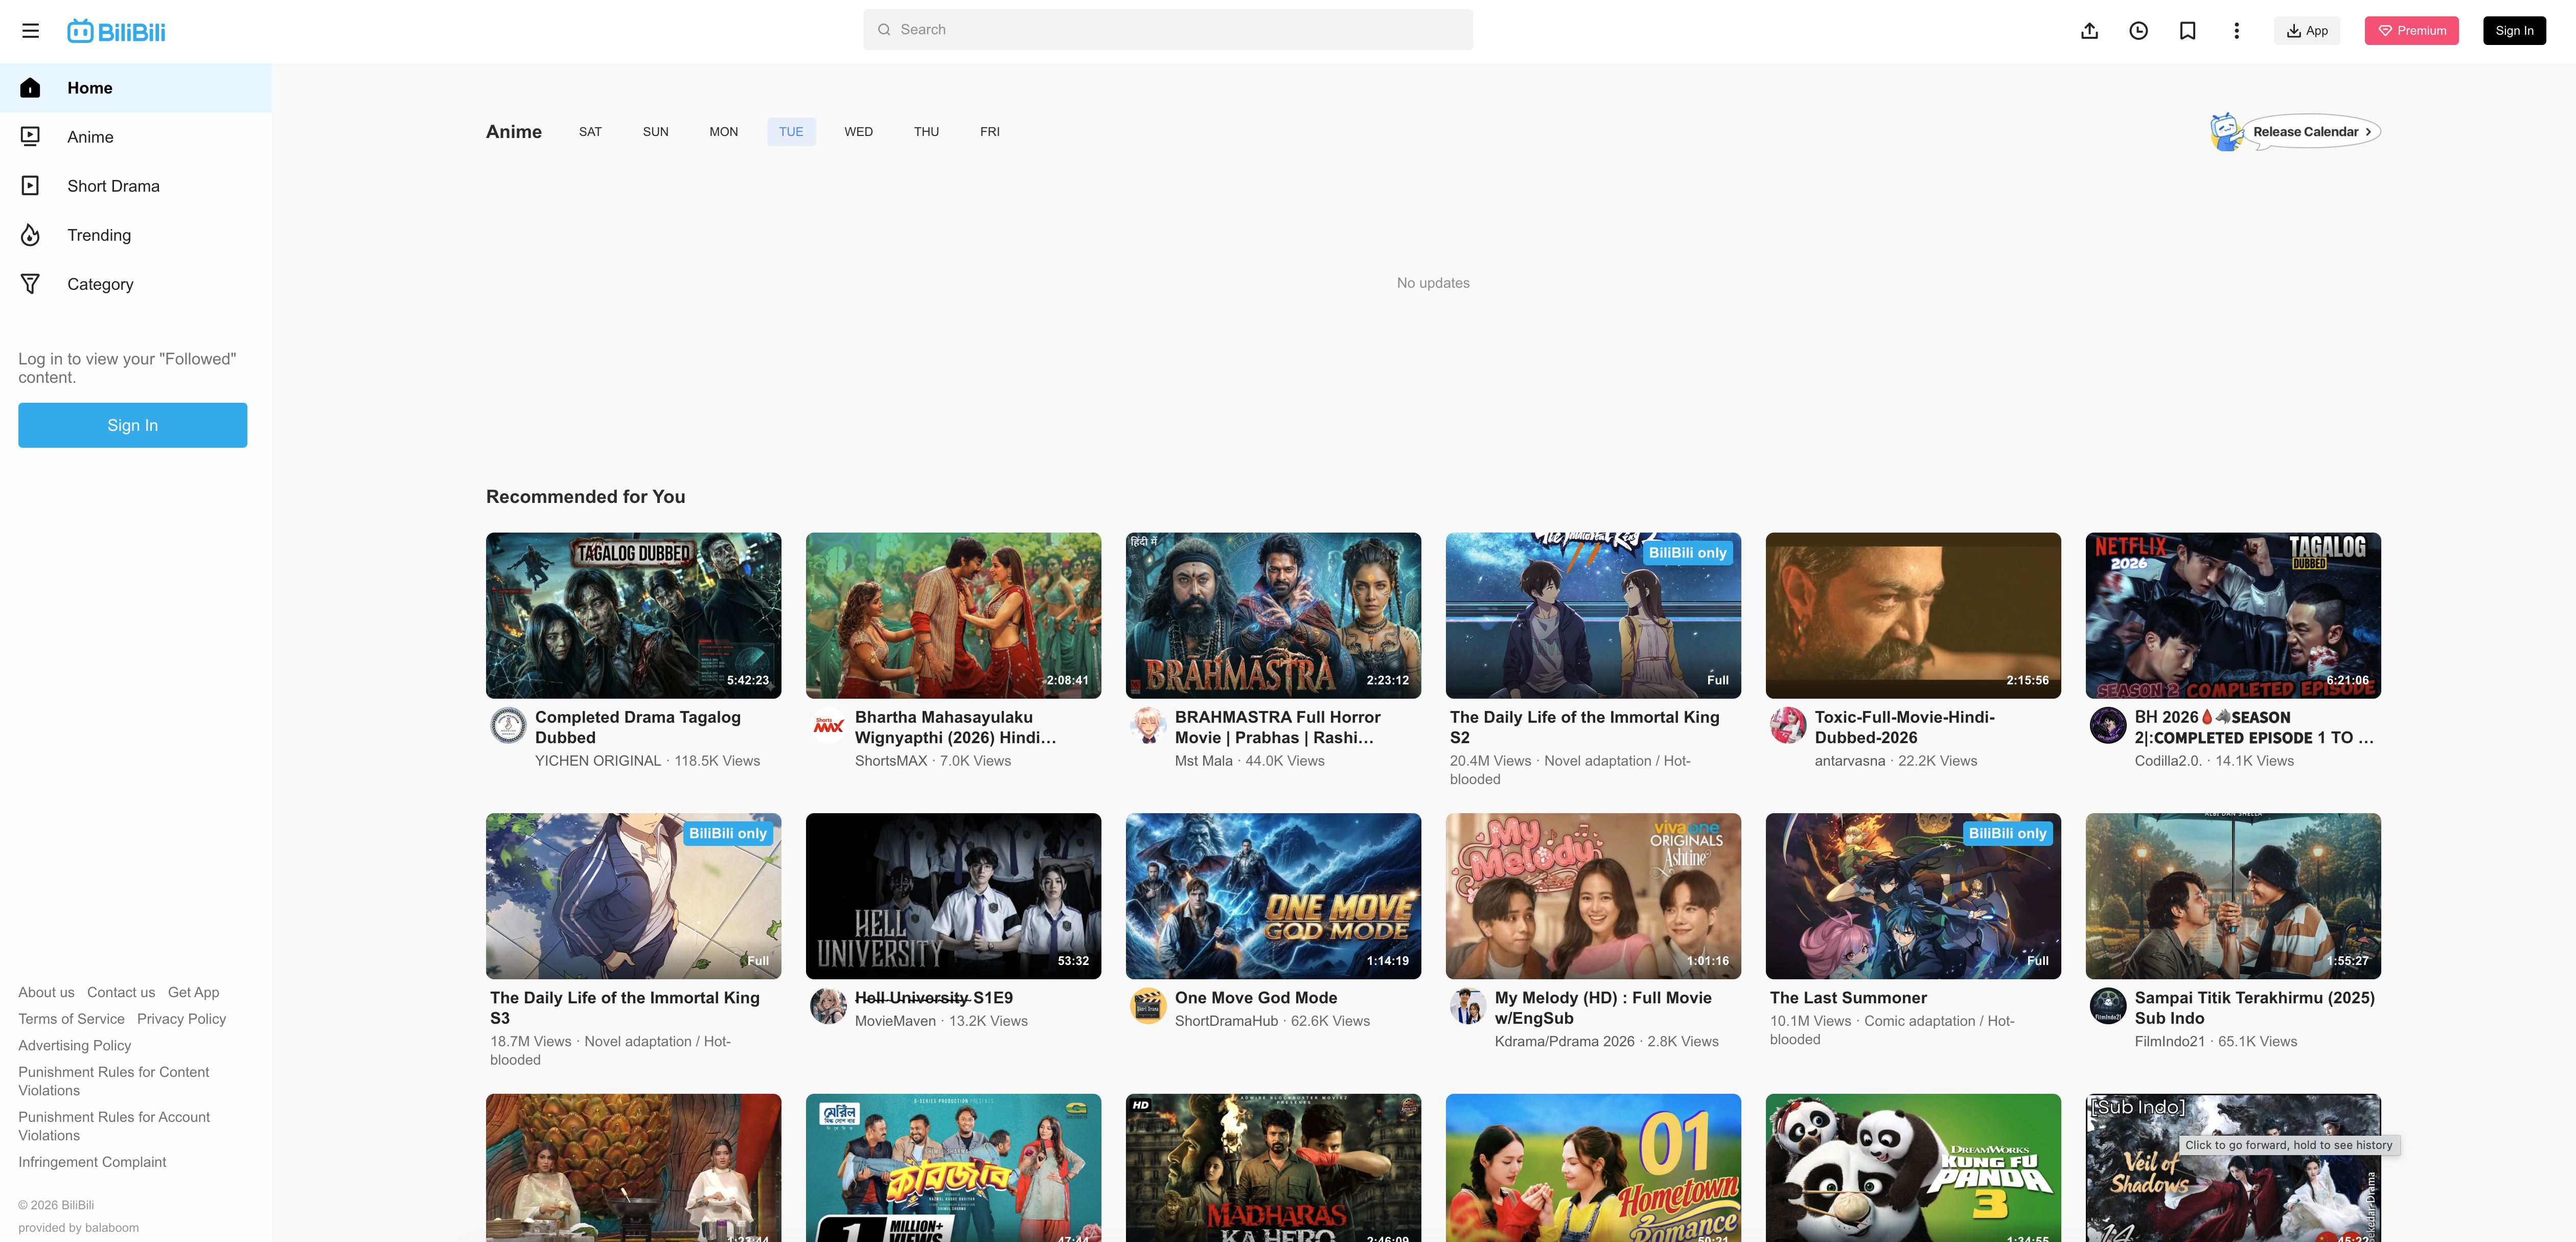Click the Trending flame icon
Image resolution: width=2576 pixels, height=1242 pixels.
30,235
